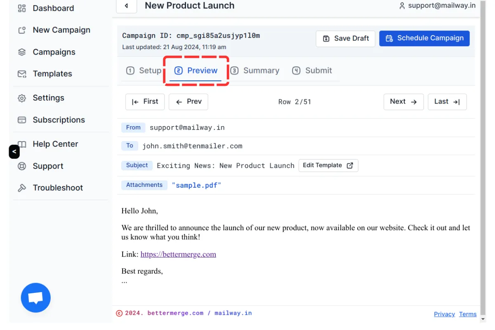Click the Campaigns layers icon
Screen dimensions: 495x330
tap(22, 52)
